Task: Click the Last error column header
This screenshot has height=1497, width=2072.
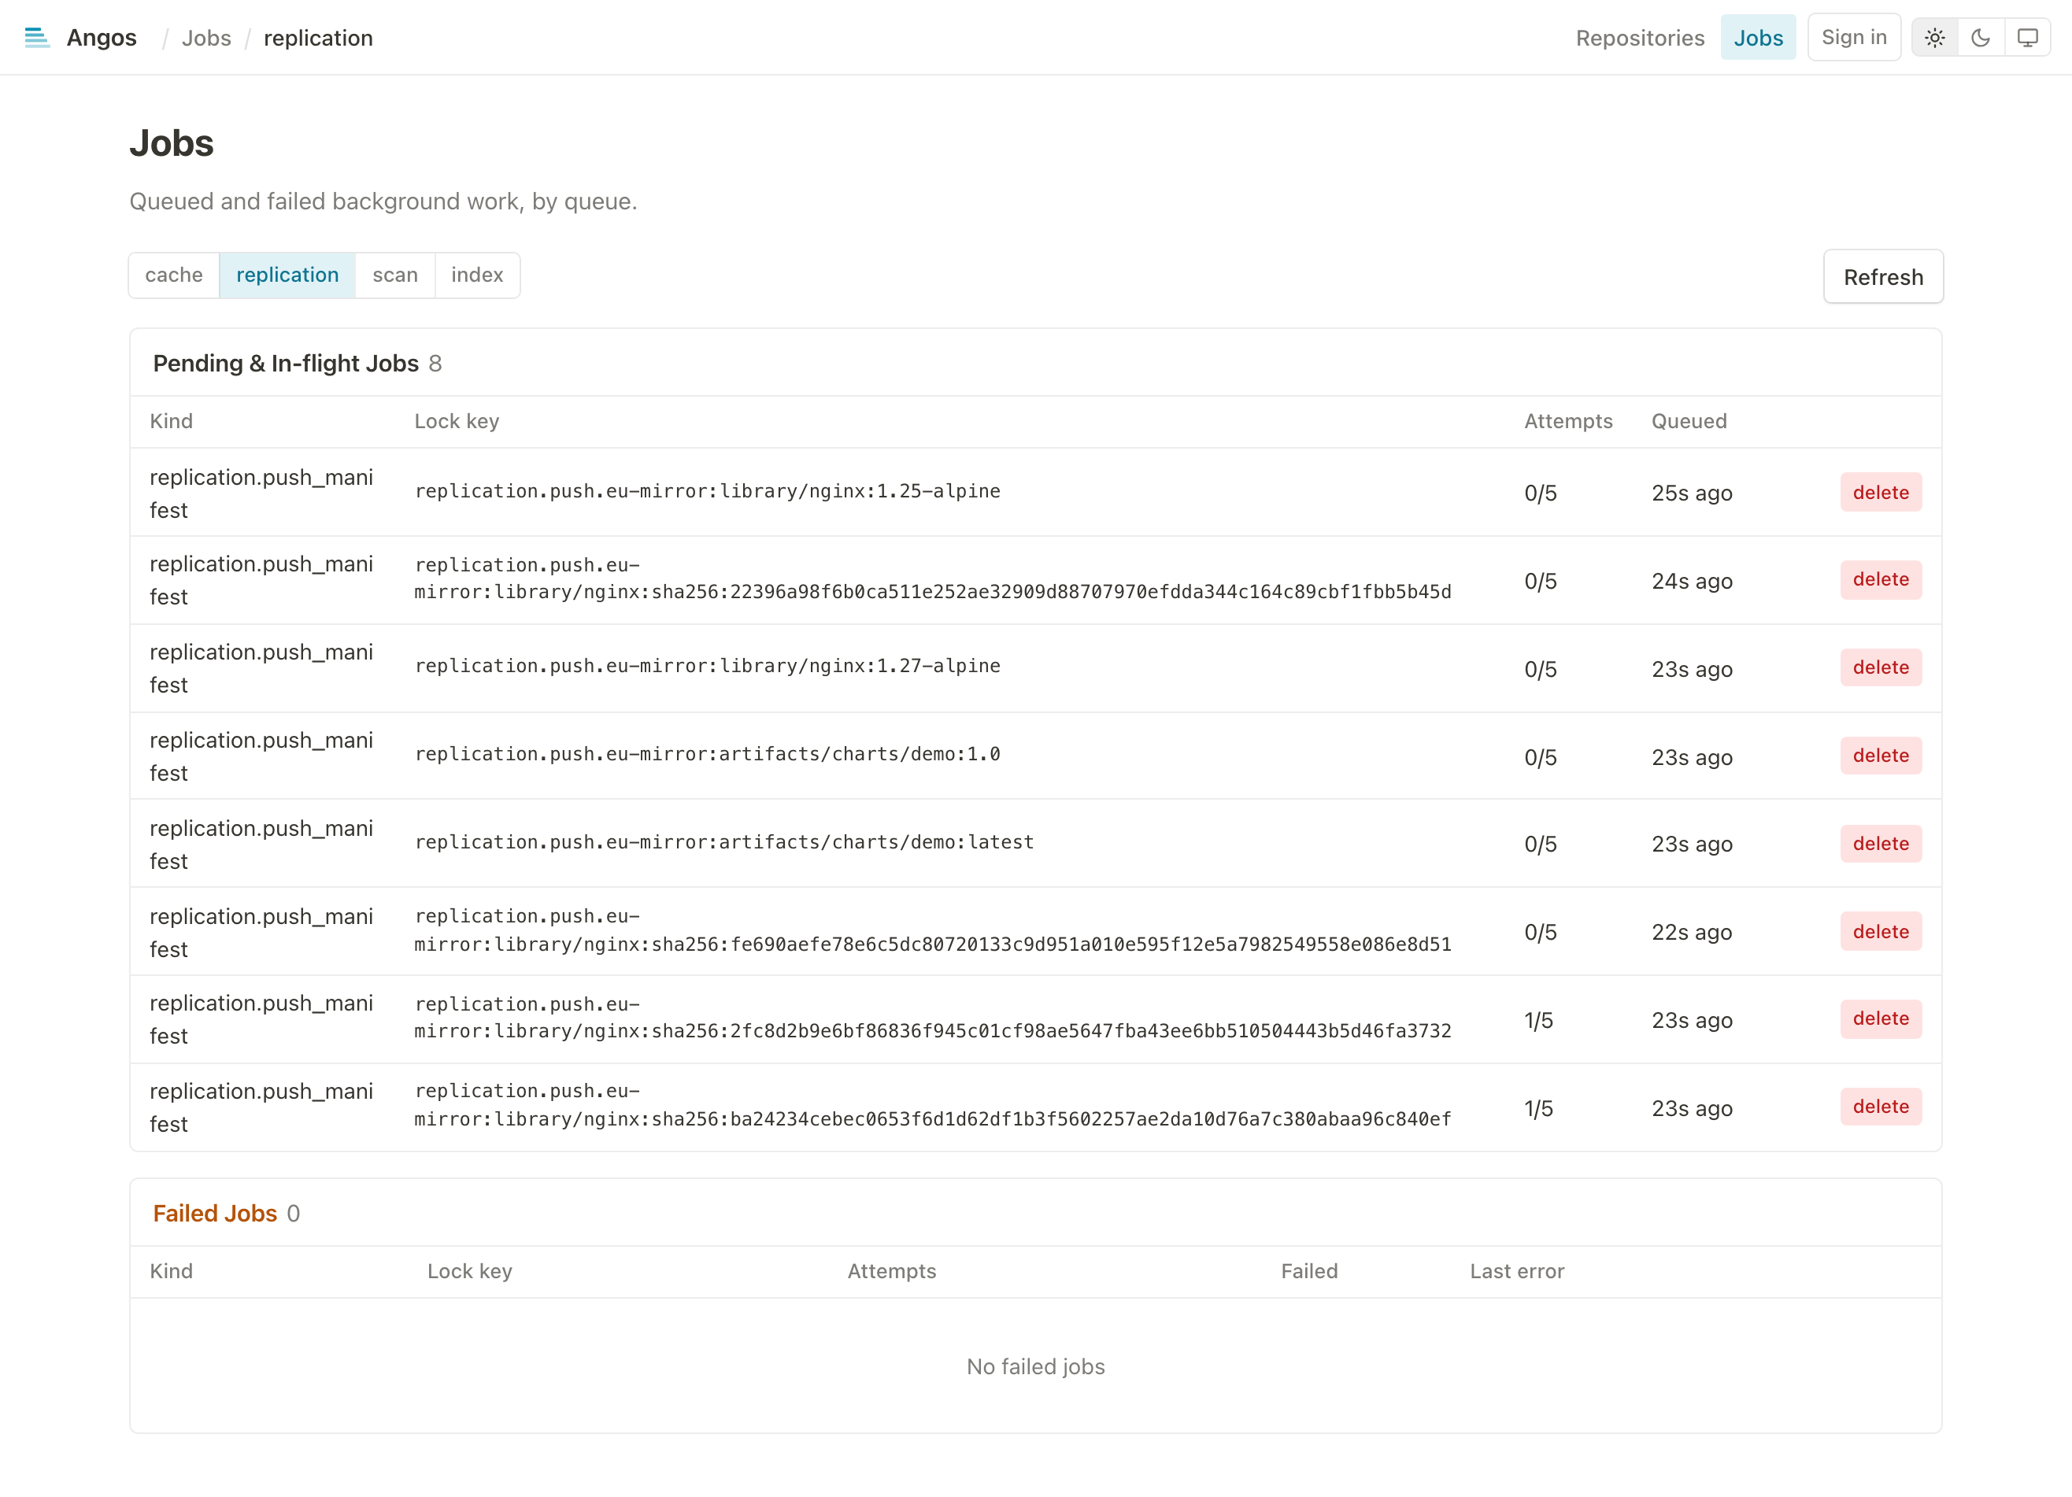Action: pos(1516,1271)
